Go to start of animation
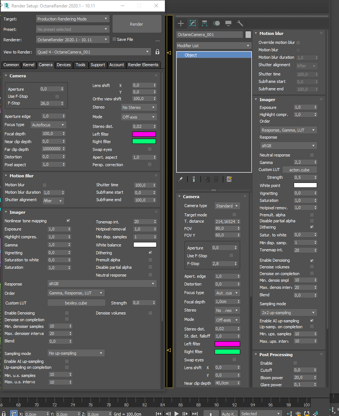The image size is (339, 416). (159, 414)
